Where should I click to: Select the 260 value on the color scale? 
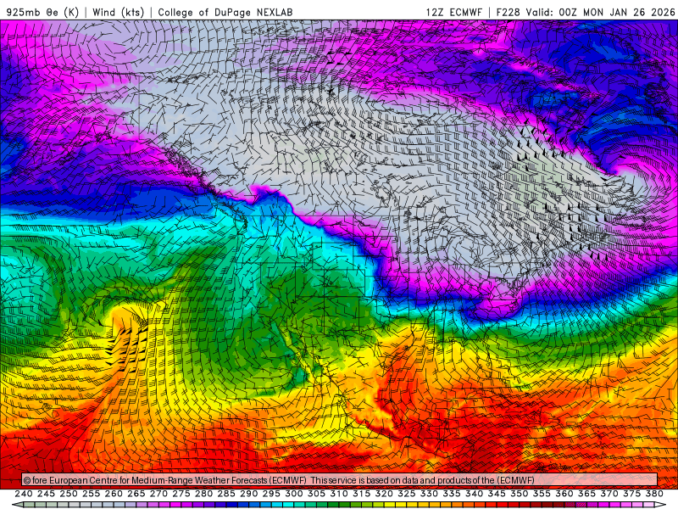(114, 494)
